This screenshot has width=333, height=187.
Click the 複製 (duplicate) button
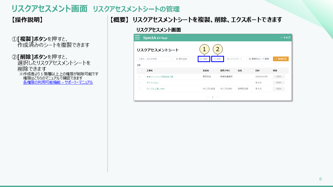tap(204, 59)
